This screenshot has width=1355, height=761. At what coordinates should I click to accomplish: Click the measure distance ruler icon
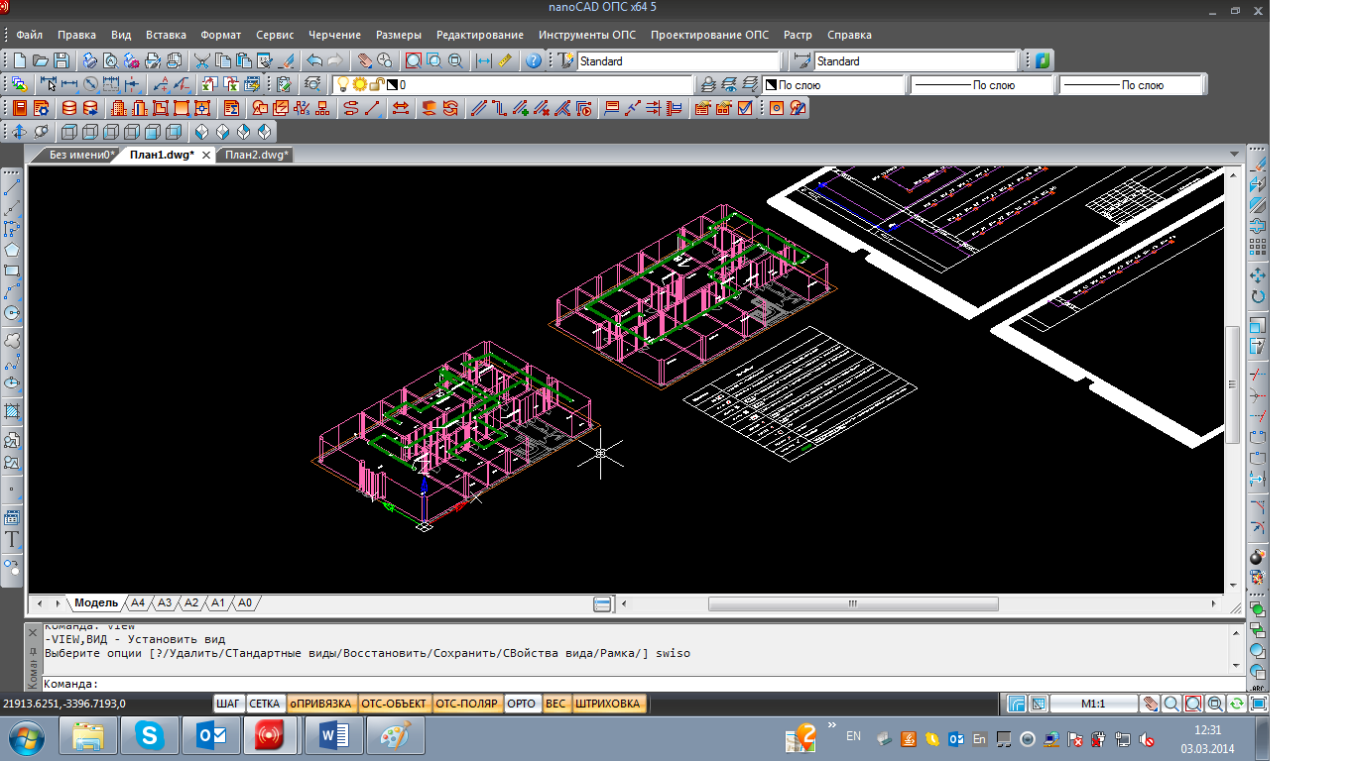click(x=505, y=60)
